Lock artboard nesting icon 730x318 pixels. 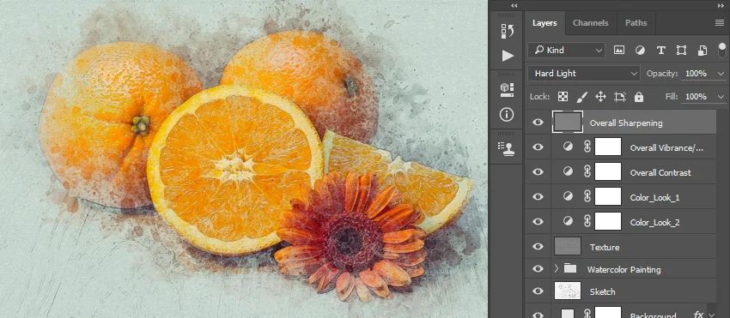(x=620, y=97)
